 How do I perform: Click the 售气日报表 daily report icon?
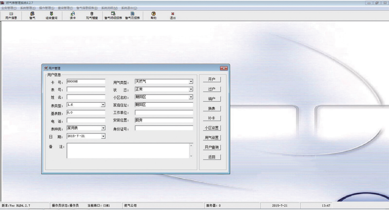[x=133, y=15]
